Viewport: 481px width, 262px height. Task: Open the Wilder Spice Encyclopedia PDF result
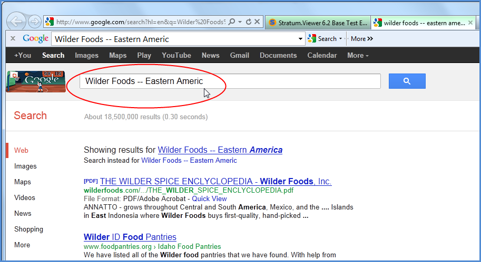pyautogui.click(x=215, y=181)
